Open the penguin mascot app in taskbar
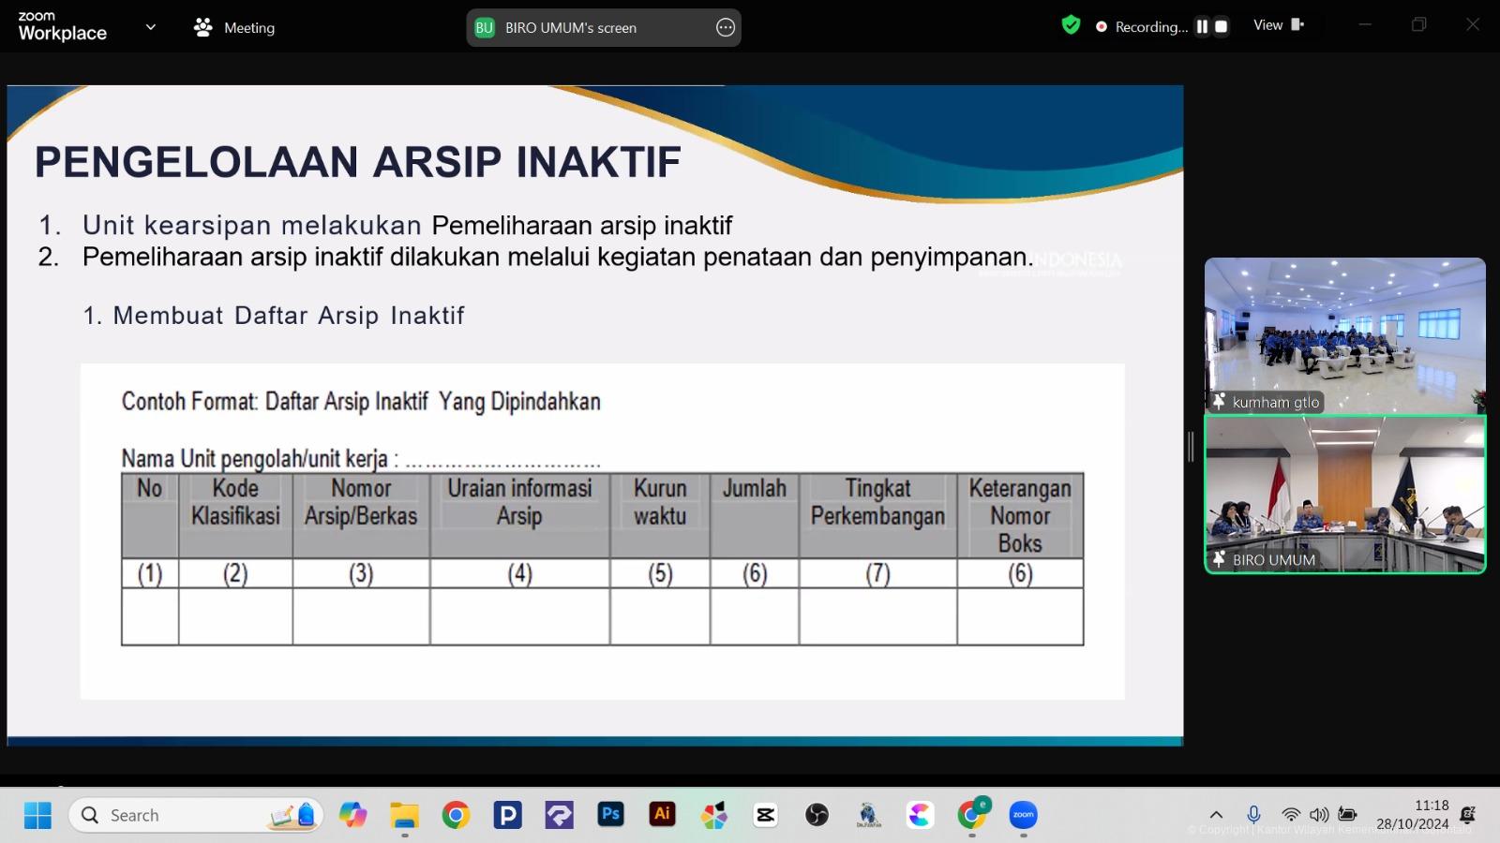1500x843 pixels. (x=868, y=815)
